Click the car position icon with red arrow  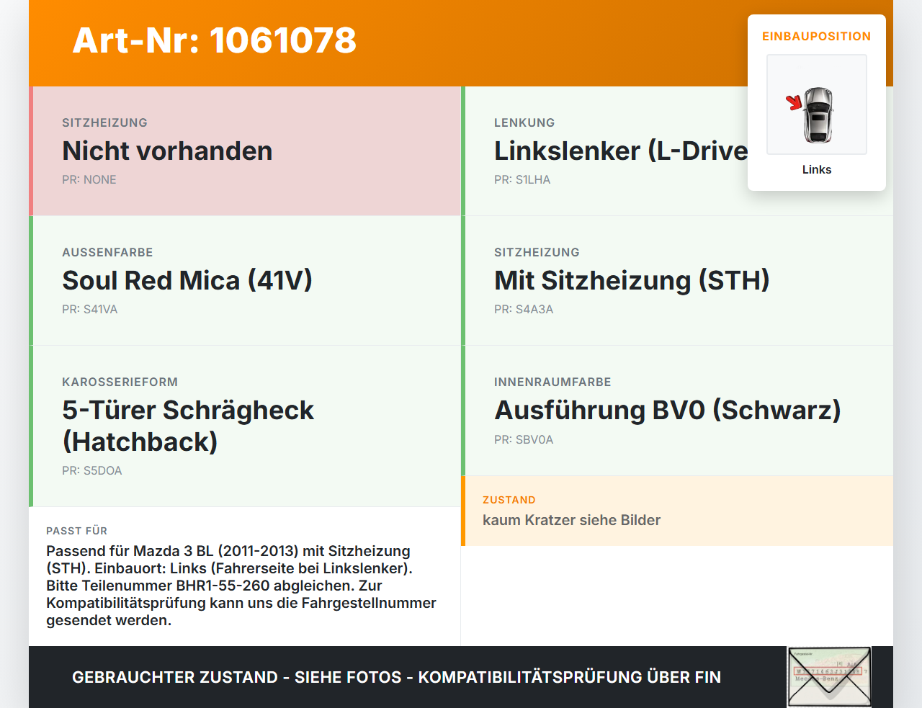pyautogui.click(x=816, y=104)
